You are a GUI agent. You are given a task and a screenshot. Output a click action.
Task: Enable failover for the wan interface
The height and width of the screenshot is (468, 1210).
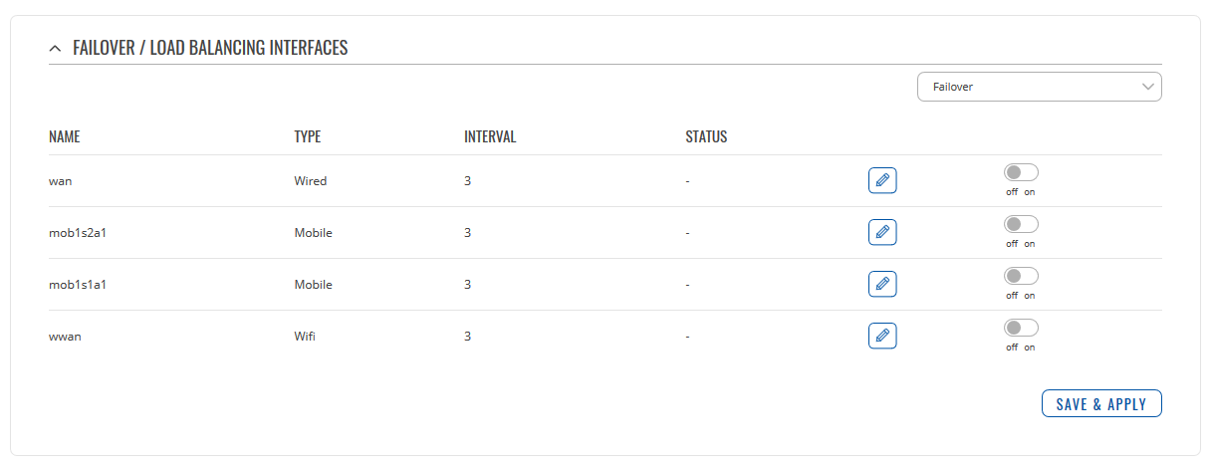pos(1021,172)
